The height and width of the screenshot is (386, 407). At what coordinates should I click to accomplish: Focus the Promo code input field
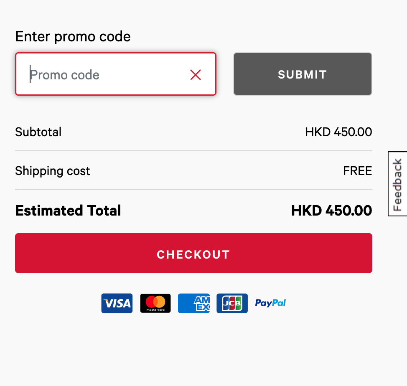[116, 74]
